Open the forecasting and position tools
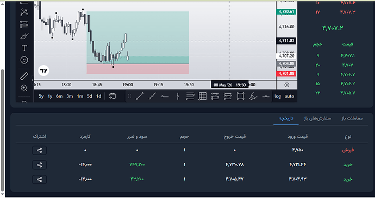375x198 pixels. pos(24,24)
